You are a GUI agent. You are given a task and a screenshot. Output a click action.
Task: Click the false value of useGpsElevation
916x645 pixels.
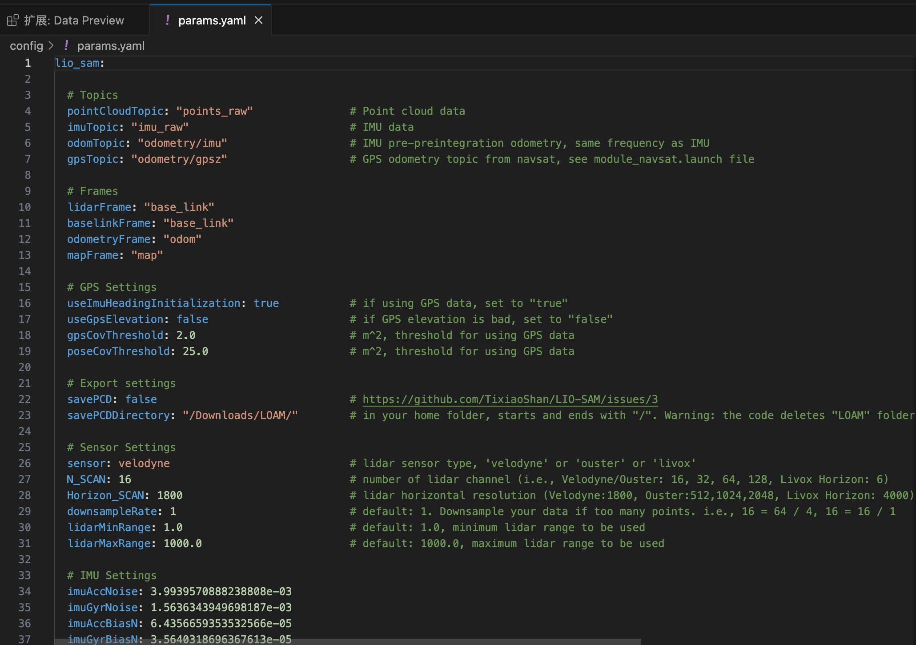point(192,319)
